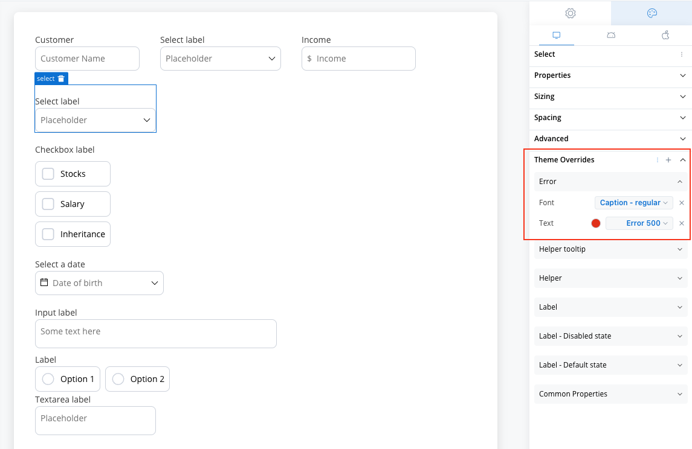Click the blue select component tag

(x=51, y=78)
